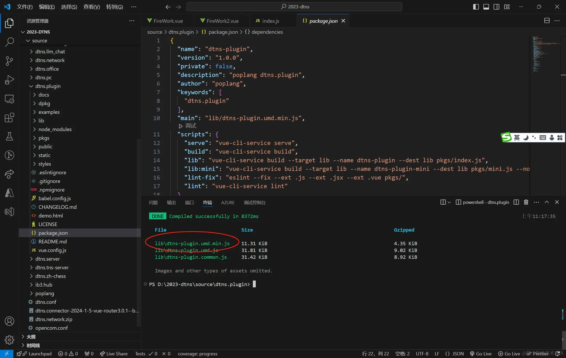Open the Testing flask icon
This screenshot has height=358, width=566.
pyautogui.click(x=9, y=136)
